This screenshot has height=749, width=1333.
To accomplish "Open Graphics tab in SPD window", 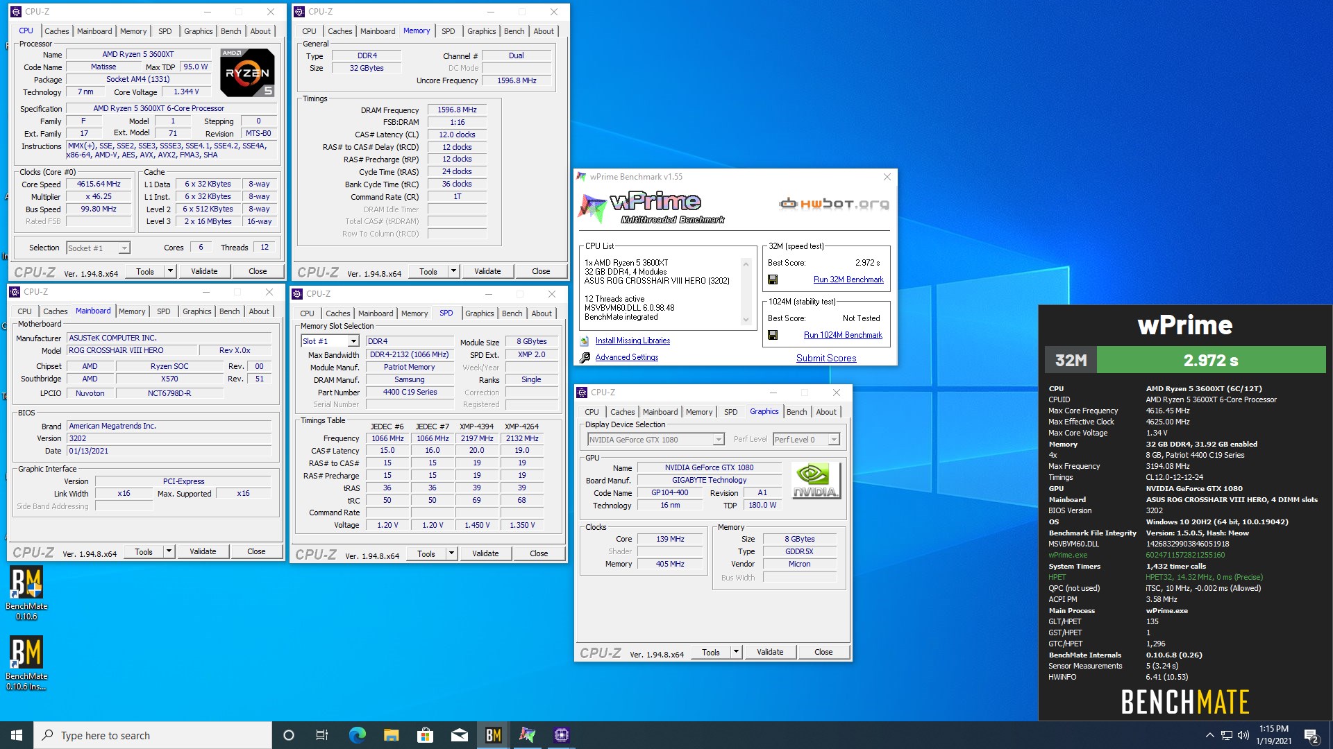I will (x=480, y=313).
